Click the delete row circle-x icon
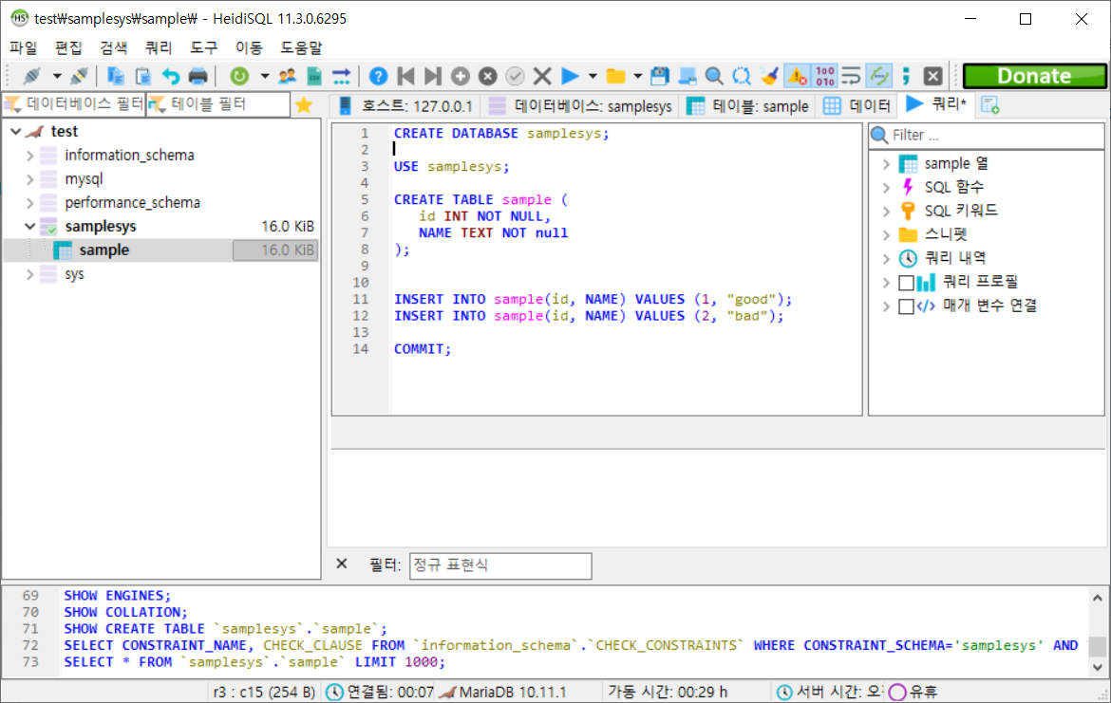The image size is (1111, 703). point(487,76)
